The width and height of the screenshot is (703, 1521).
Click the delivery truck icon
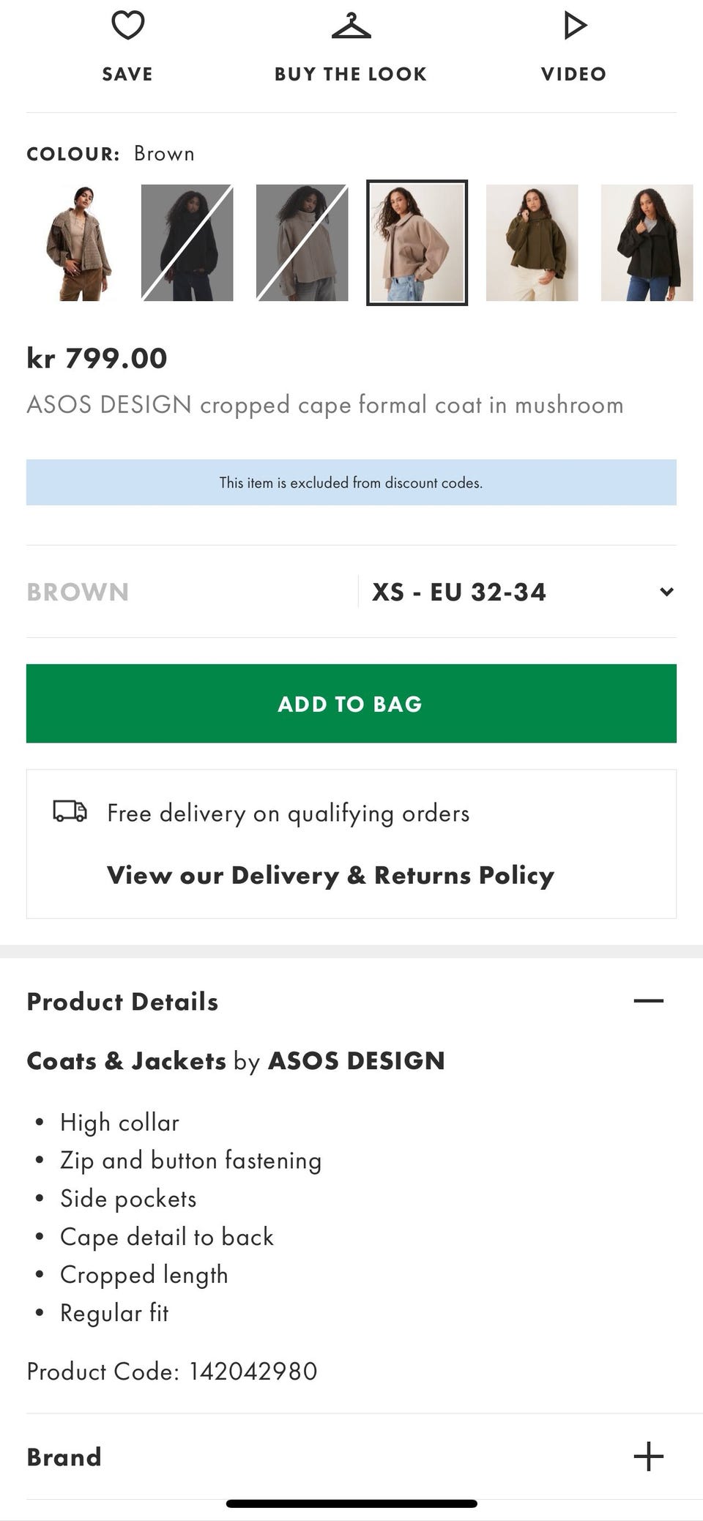pos(70,811)
